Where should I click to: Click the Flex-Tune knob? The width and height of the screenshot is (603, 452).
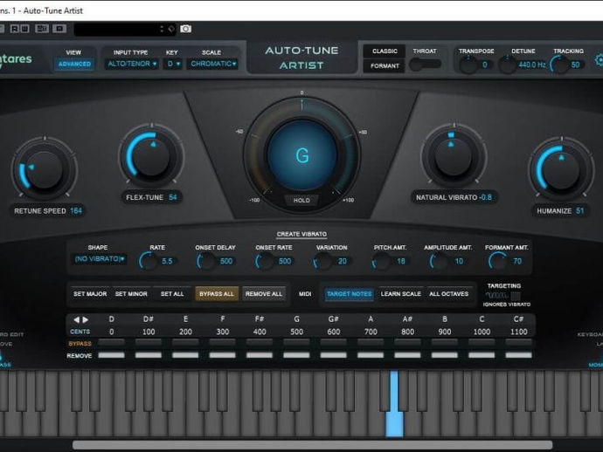[151, 157]
